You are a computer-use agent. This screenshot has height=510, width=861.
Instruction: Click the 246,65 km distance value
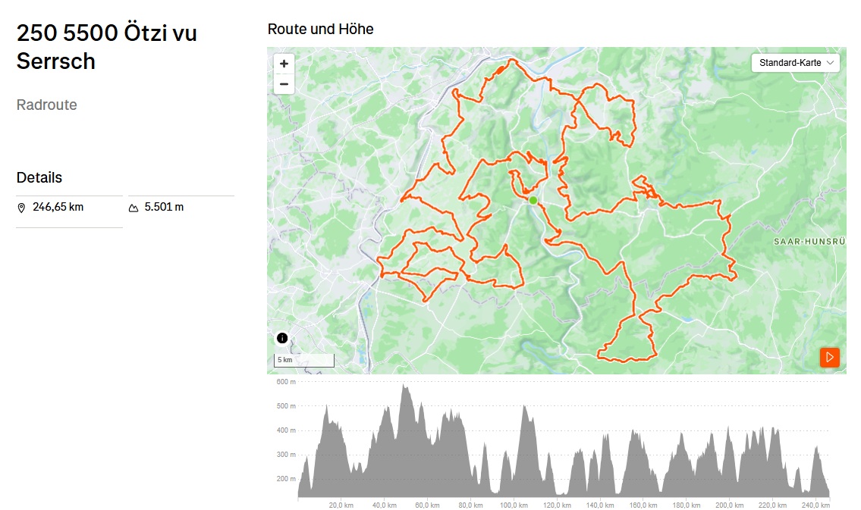(x=58, y=206)
